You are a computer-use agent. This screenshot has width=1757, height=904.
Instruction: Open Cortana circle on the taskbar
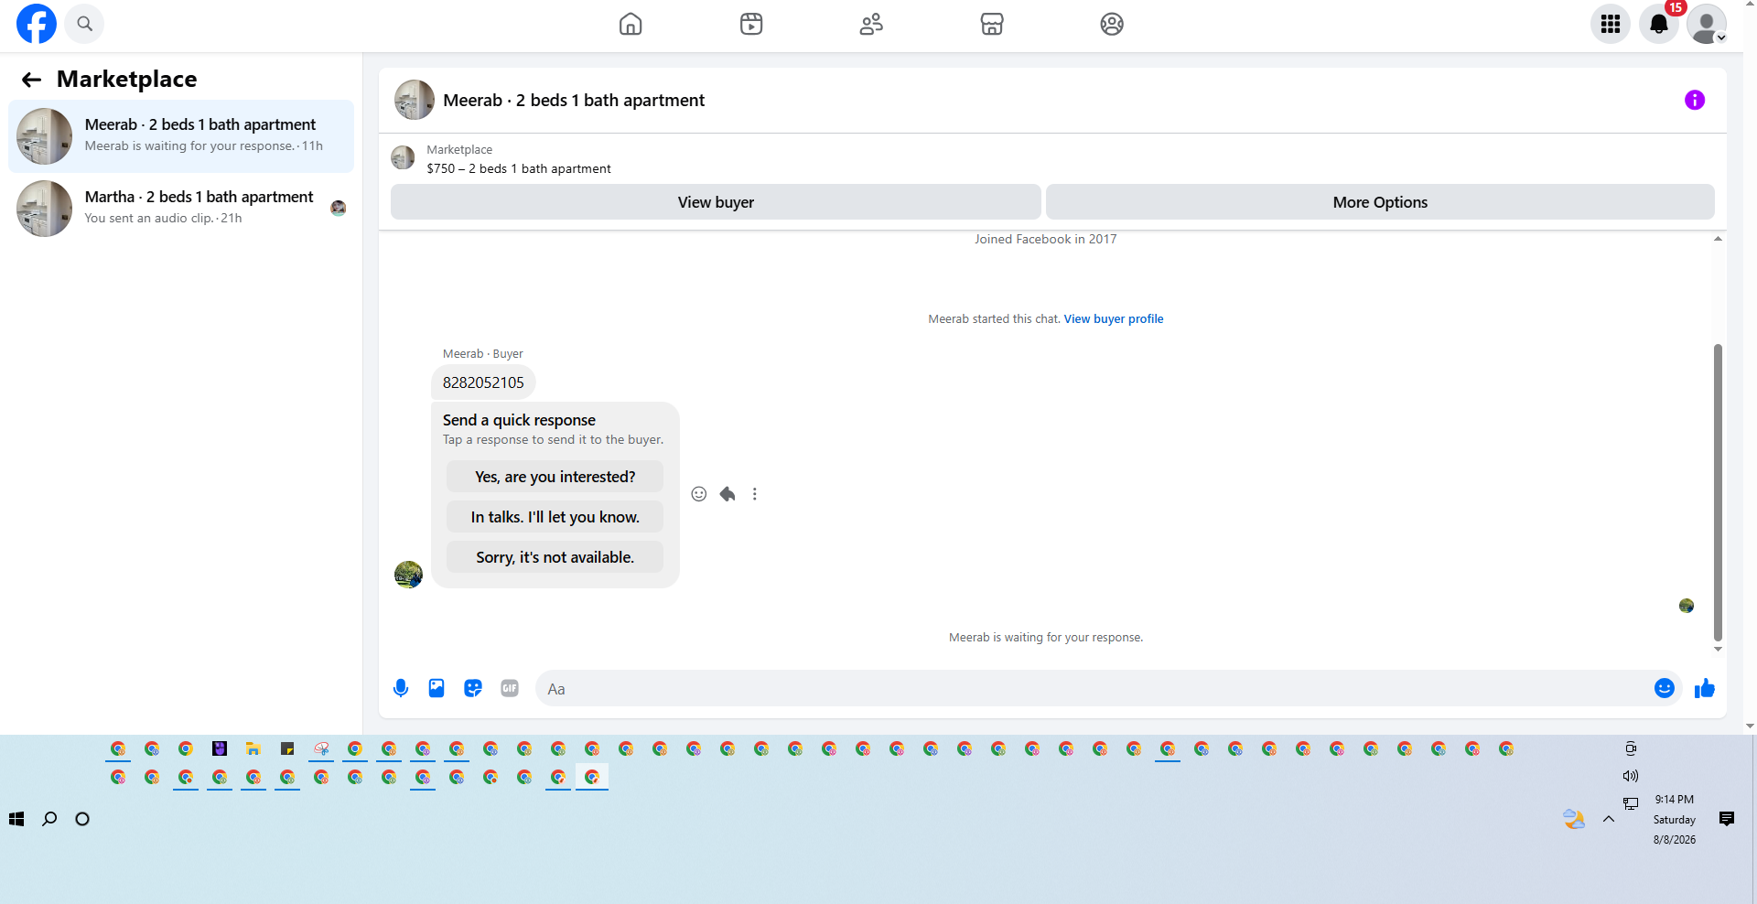pyautogui.click(x=82, y=819)
